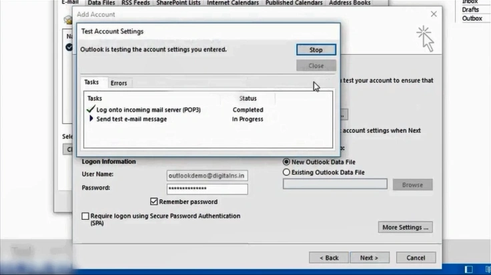
Task: Open Drafts folder in Outlook window
Action: pos(470,10)
